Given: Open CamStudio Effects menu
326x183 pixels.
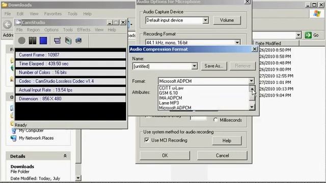Looking at the screenshot, I should 84,30.
